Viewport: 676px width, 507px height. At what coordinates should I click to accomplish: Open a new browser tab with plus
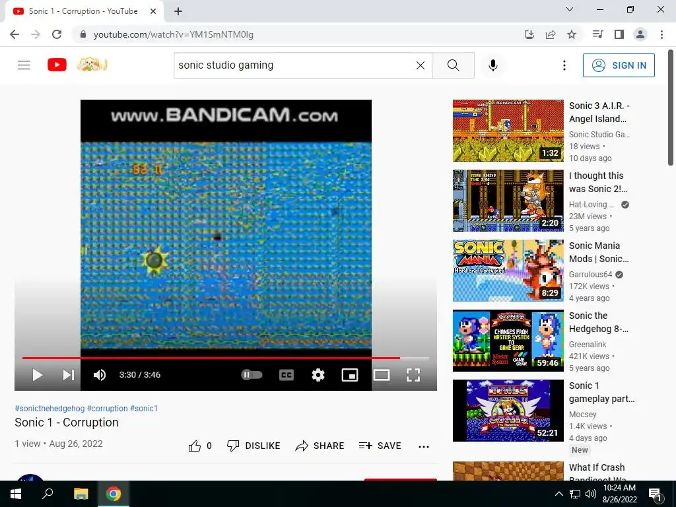[178, 11]
